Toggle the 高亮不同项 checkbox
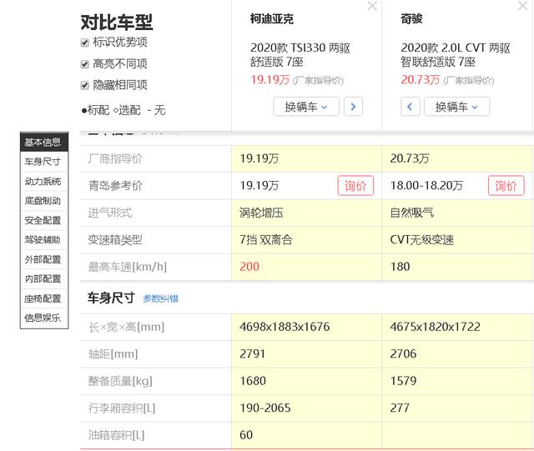Screen dimensions: 534x451 tap(85, 64)
